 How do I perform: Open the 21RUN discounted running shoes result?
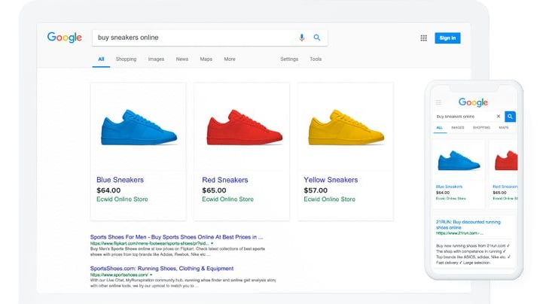pyautogui.click(x=468, y=225)
